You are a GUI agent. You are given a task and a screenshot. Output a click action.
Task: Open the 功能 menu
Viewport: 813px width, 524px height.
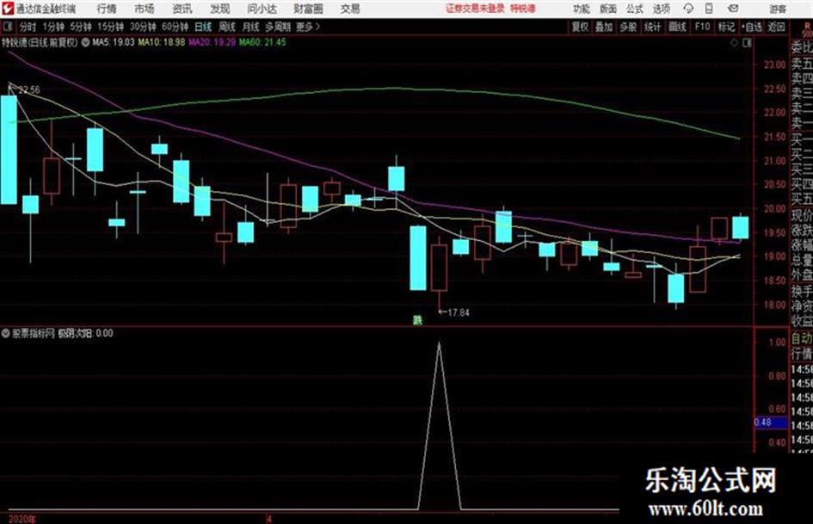pos(582,9)
